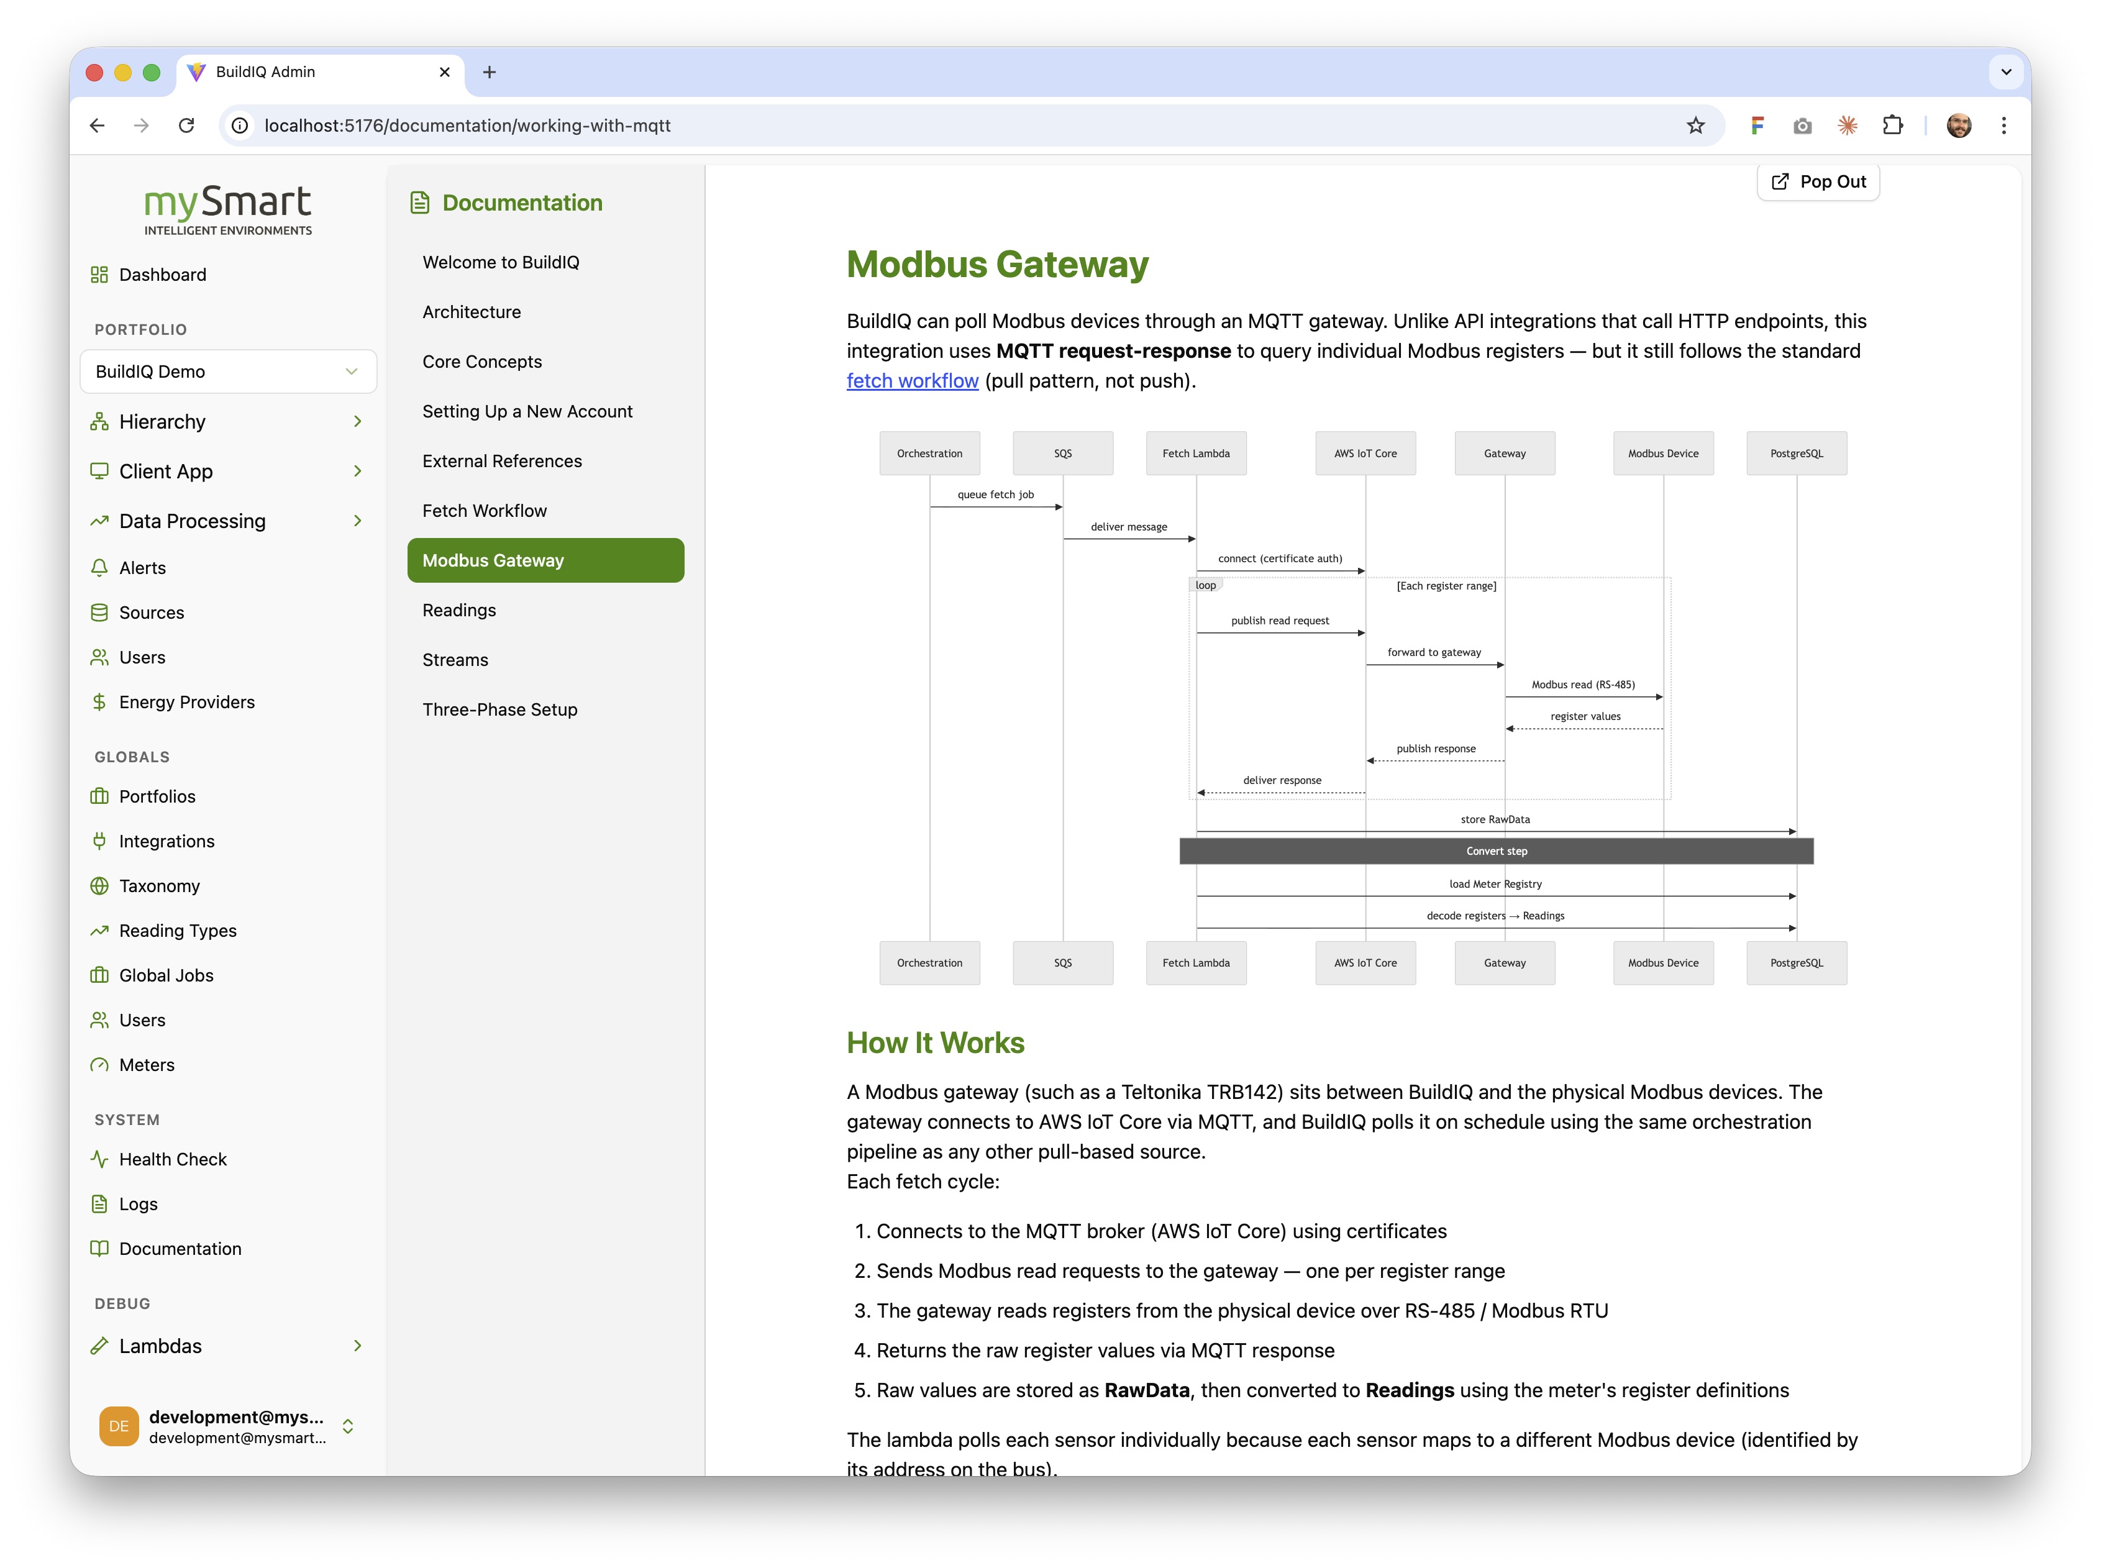Click the Portfolios briefcase icon

pos(99,796)
